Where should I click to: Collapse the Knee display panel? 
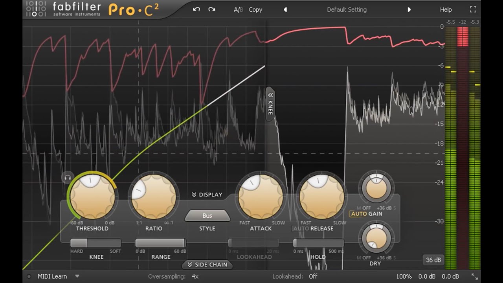(270, 104)
